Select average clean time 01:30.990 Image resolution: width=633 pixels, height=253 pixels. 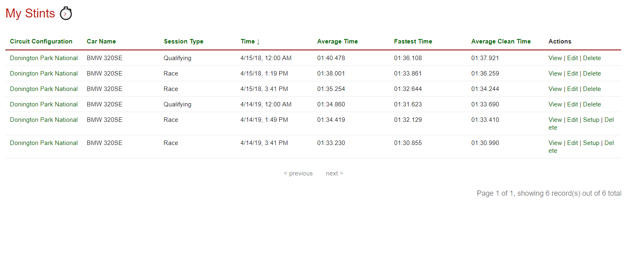485,143
